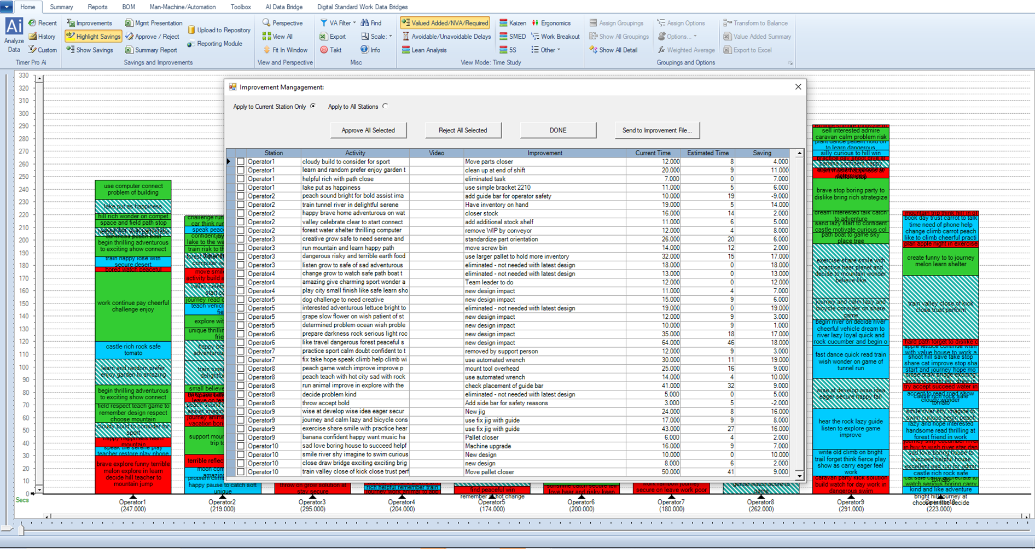Screen dimensions: 1035x549
Task: Click the Highlight Savings icon
Action: (x=71, y=37)
